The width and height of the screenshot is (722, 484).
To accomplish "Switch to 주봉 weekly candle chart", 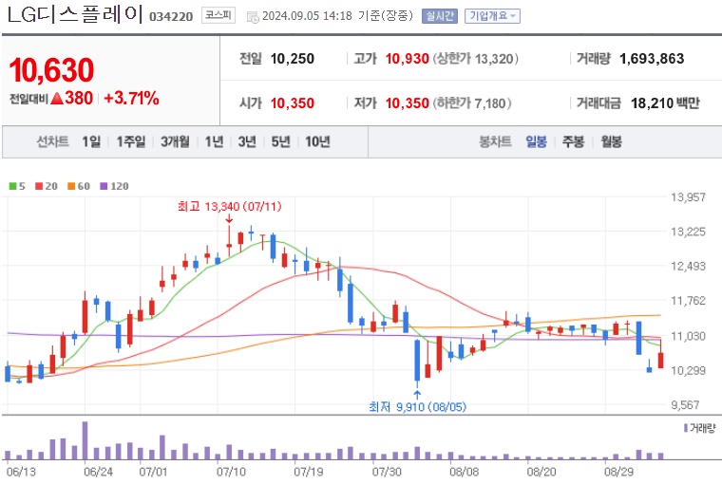I will click(573, 141).
